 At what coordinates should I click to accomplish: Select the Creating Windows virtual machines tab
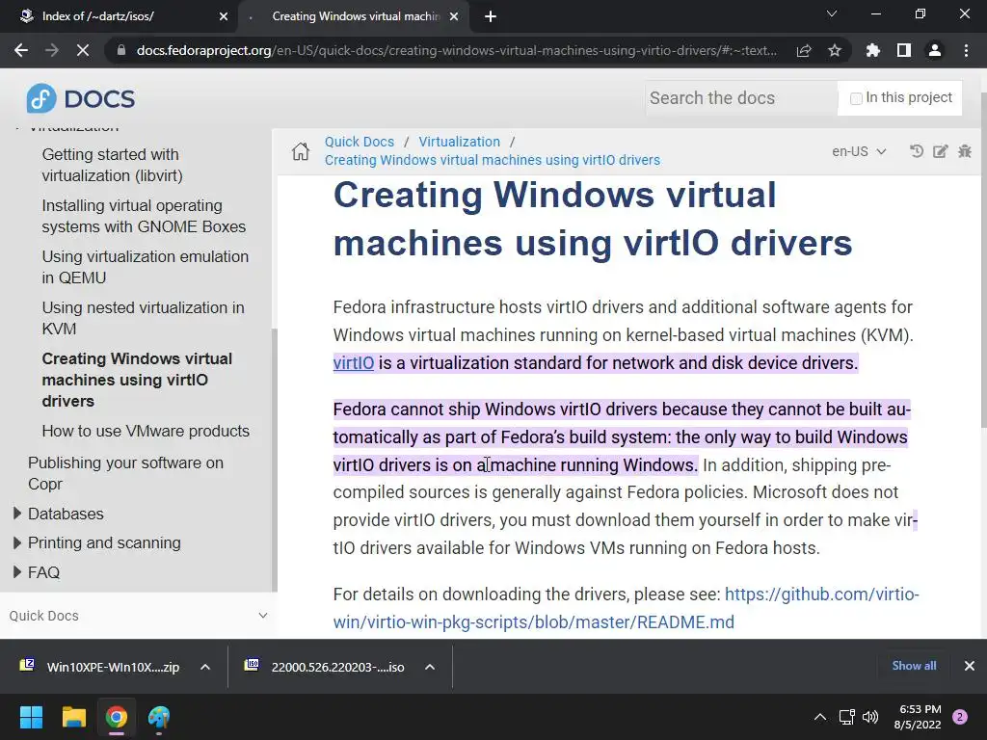[356, 16]
